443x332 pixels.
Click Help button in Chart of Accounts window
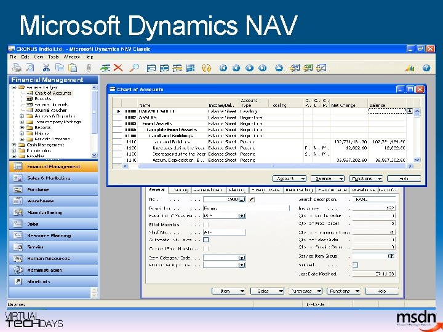click(x=404, y=178)
